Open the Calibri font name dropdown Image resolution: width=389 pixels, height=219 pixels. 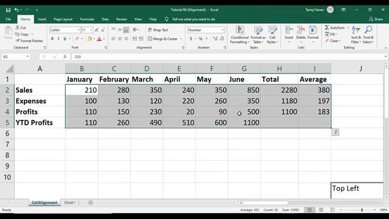click(x=79, y=30)
